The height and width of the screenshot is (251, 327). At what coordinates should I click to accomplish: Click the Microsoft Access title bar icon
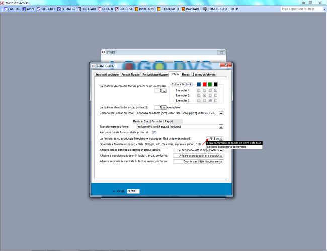coord(2,3)
